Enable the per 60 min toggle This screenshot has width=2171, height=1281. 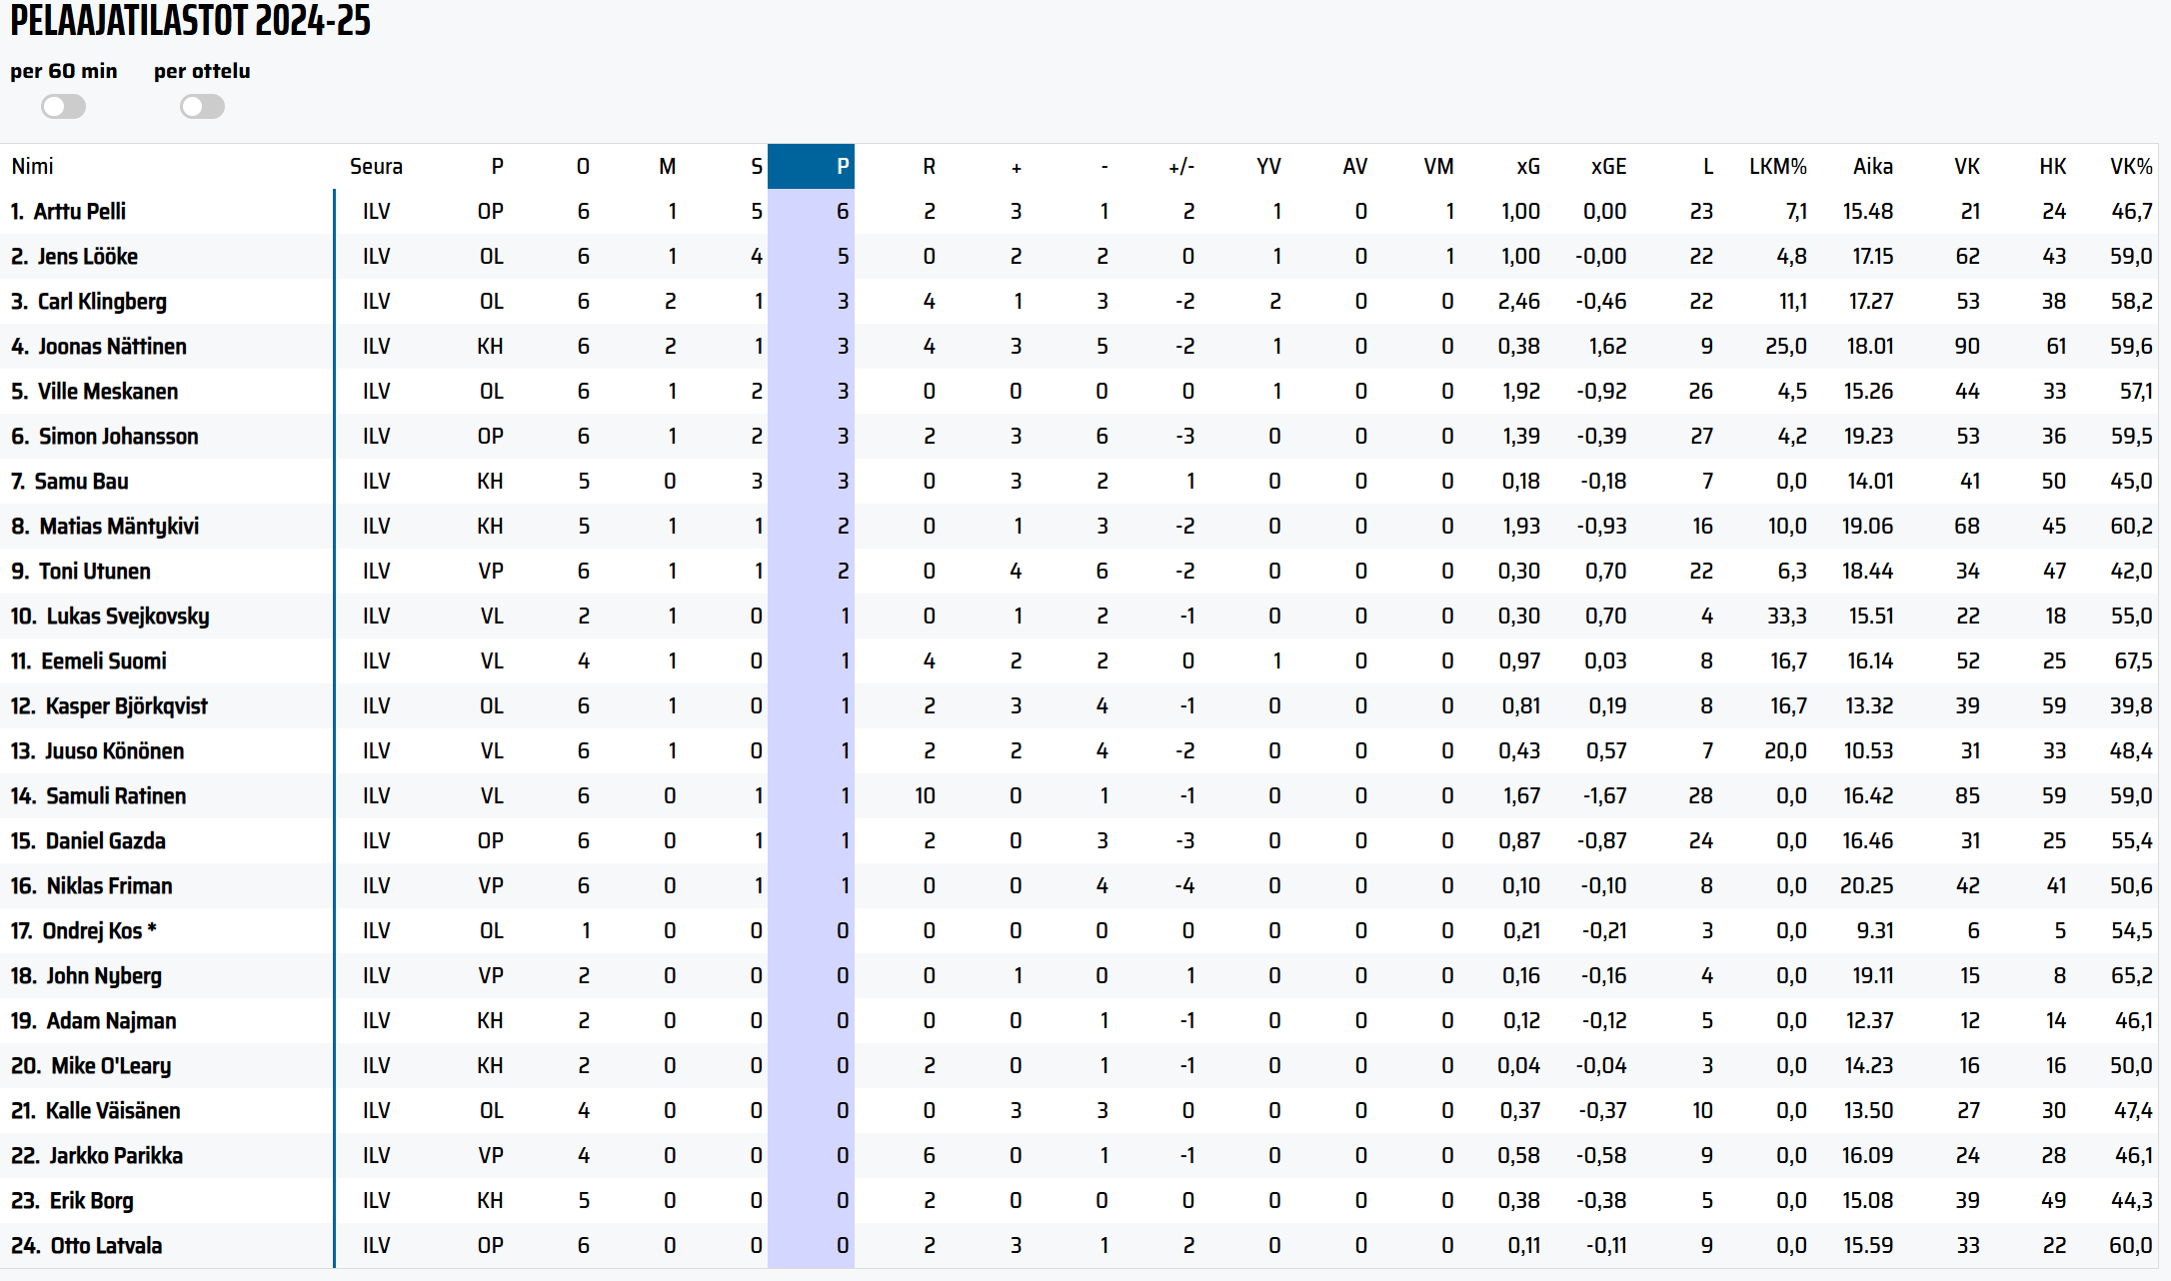[x=63, y=107]
